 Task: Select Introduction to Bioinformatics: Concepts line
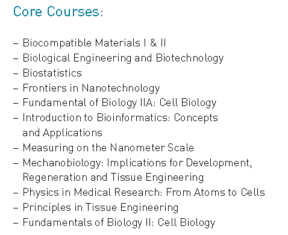(x=120, y=117)
